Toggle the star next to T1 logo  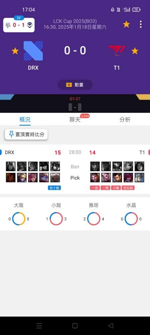point(135,51)
